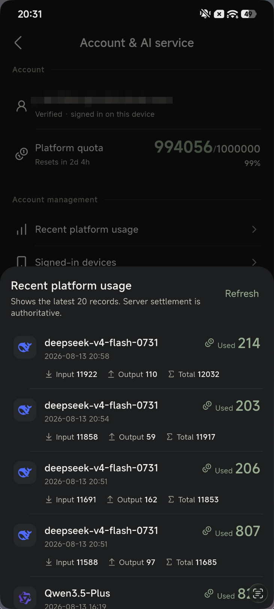Open Signed-in devices chevron arrow
The width and height of the screenshot is (274, 609).
click(x=254, y=262)
